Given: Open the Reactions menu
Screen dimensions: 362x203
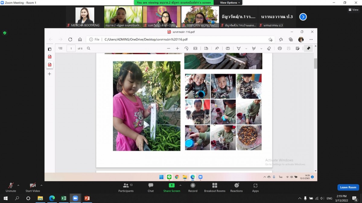Looking at the screenshot, I should pos(236,187).
